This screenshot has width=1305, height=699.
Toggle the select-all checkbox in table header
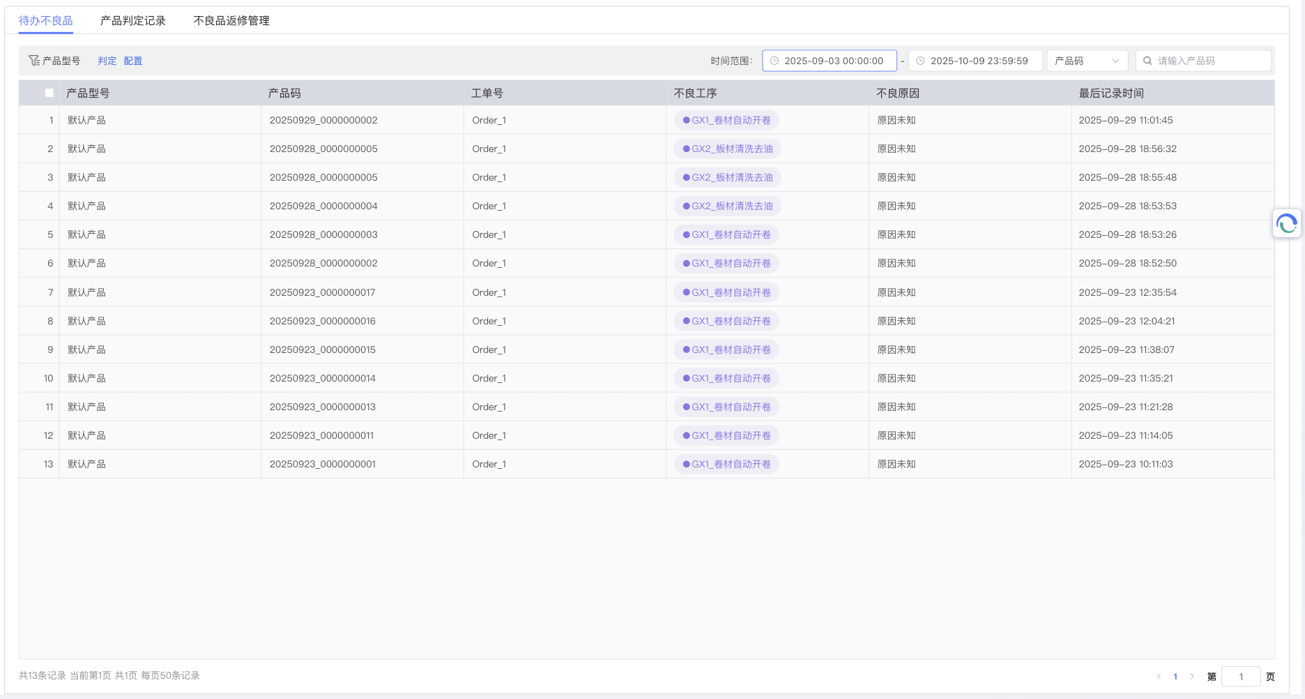pos(49,93)
